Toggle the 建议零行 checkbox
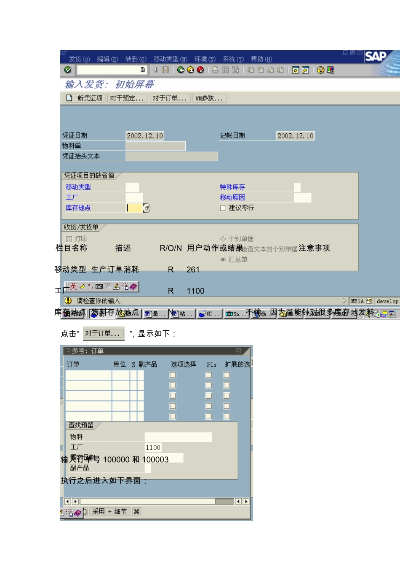The height and width of the screenshot is (567, 400). click(x=223, y=208)
